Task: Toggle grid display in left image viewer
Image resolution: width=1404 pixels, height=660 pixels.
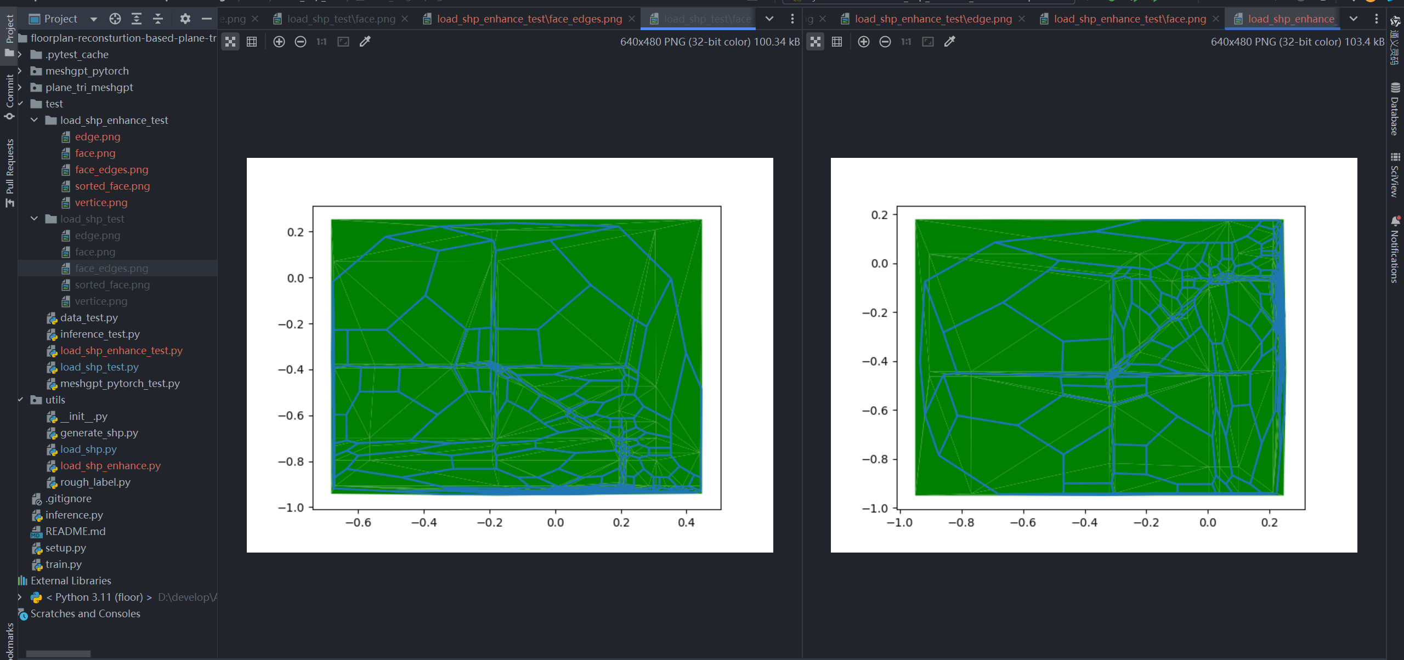Action: (x=252, y=42)
